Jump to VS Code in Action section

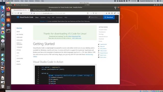103,30
